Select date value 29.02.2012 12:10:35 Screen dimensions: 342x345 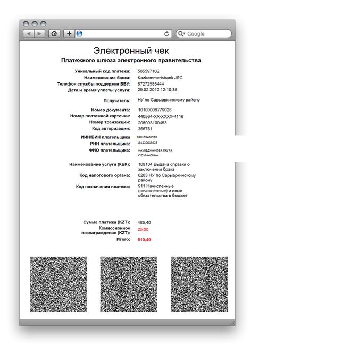pos(157,90)
